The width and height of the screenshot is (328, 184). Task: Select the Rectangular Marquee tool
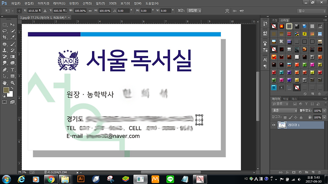click(x=5, y=25)
